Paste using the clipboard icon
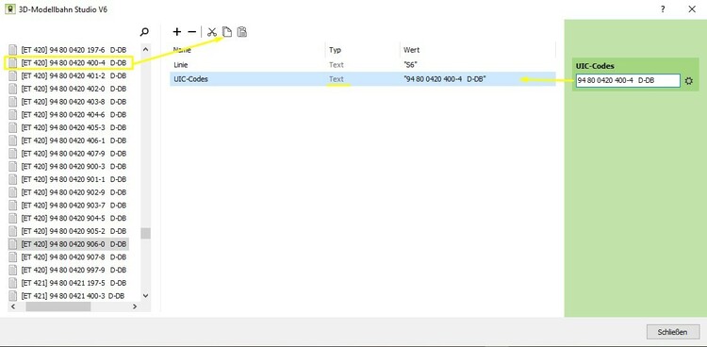Viewport: 707px width, 347px height. pyautogui.click(x=242, y=32)
